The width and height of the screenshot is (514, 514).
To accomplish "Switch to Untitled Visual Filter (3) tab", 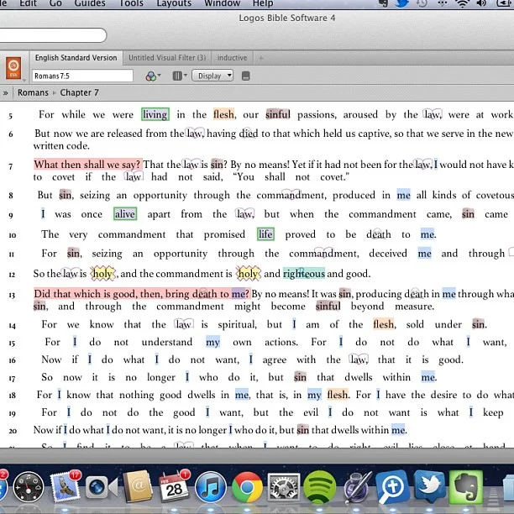I will (167, 58).
